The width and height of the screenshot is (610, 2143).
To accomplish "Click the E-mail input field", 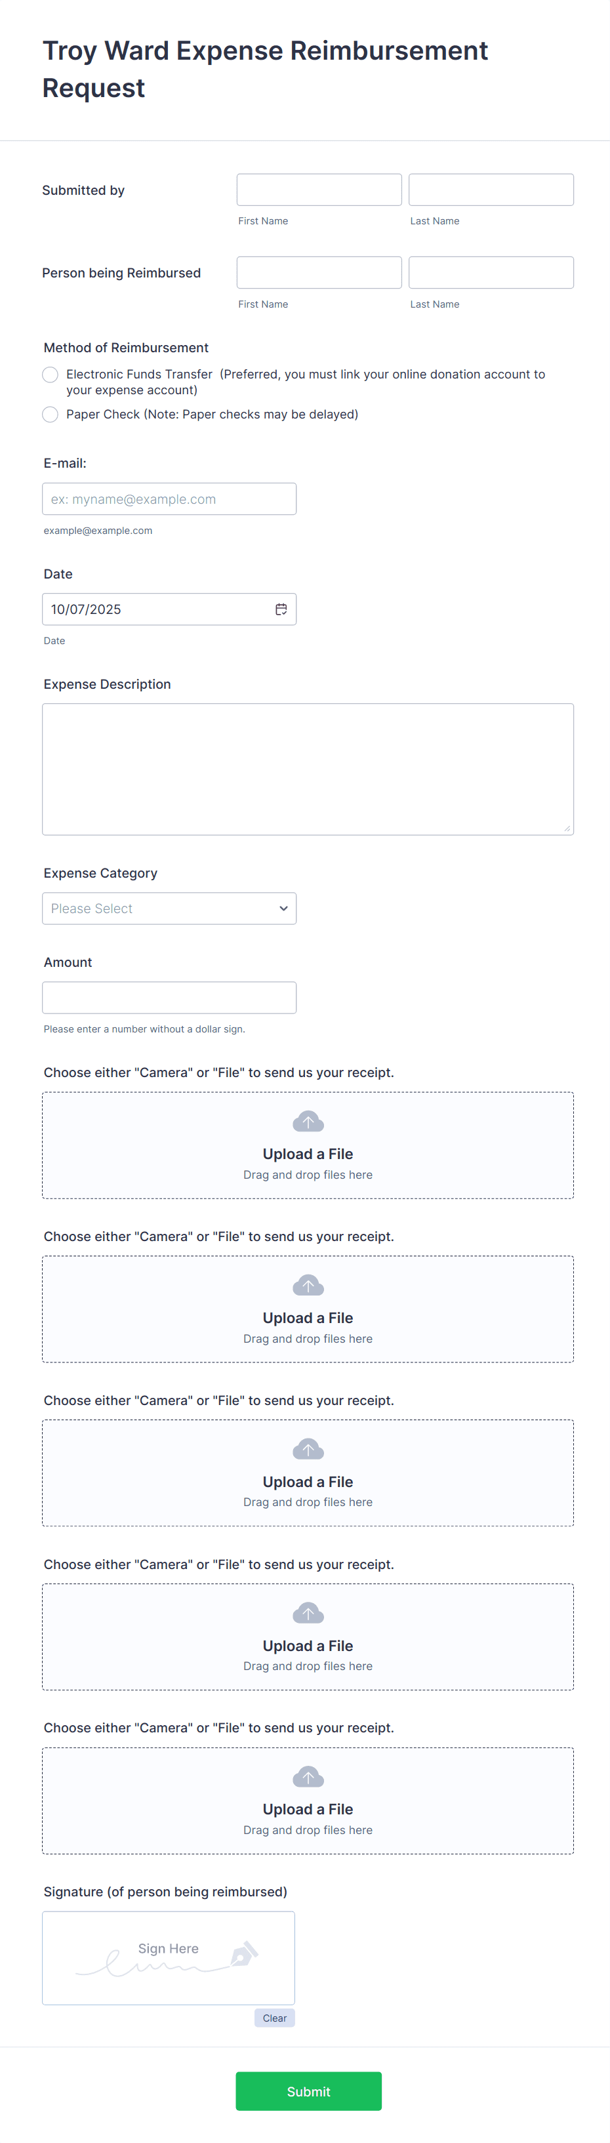I will (169, 499).
